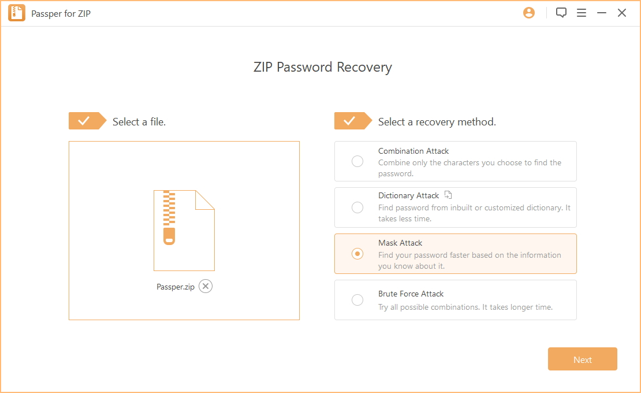Close the Passper for ZIP window
641x393 pixels.
click(622, 13)
